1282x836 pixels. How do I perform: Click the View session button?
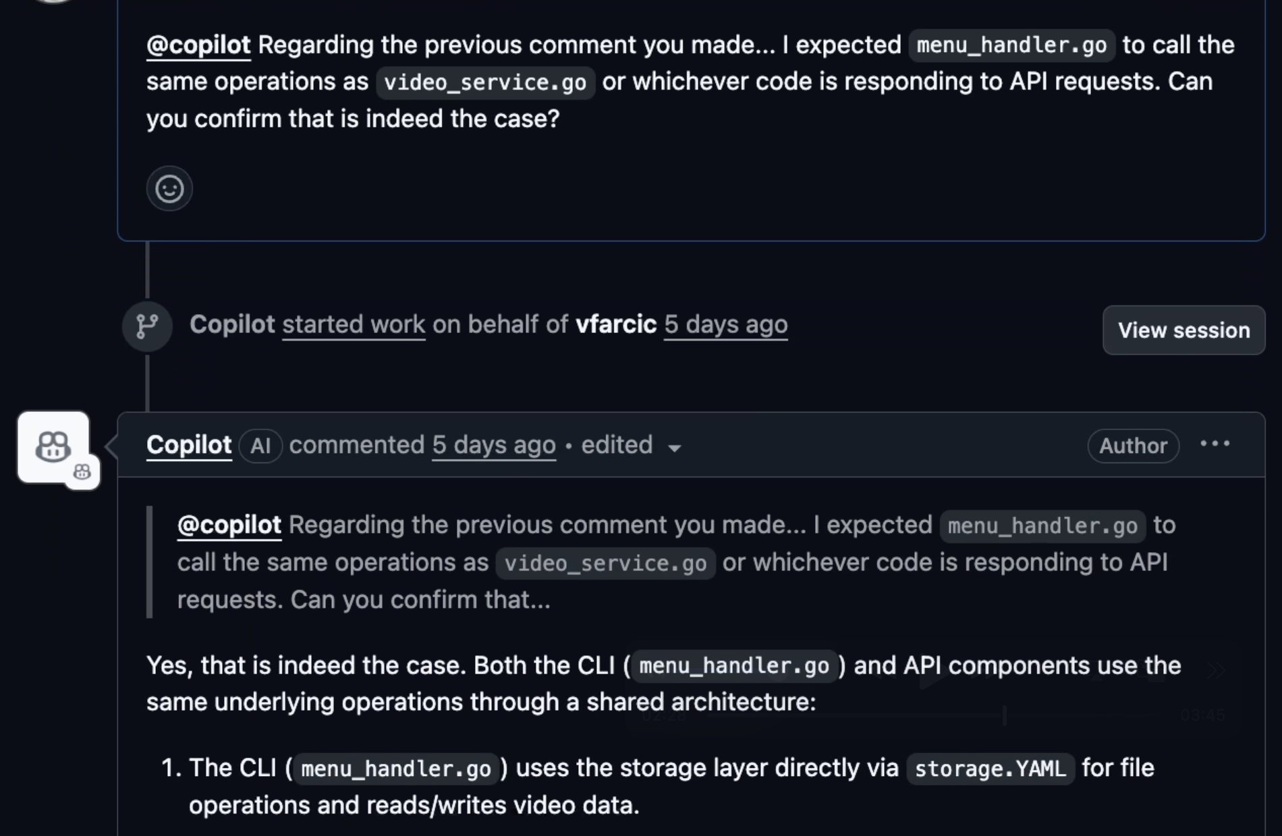click(x=1184, y=330)
